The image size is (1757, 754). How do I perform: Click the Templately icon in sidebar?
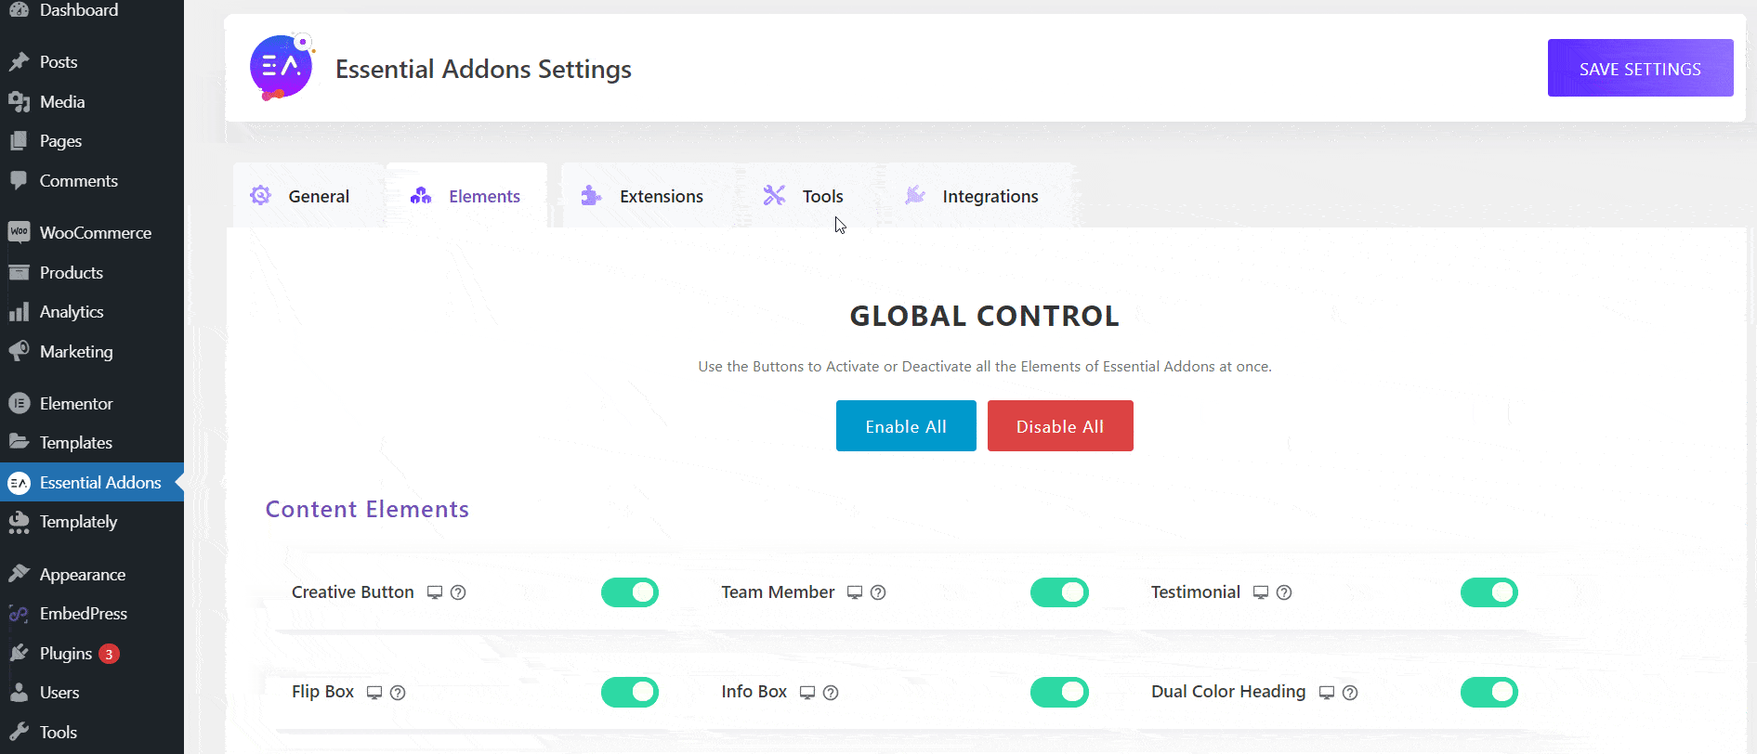(19, 523)
